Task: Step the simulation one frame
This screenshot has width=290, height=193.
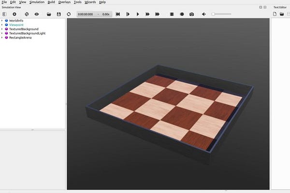Action: pyautogui.click(x=128, y=14)
